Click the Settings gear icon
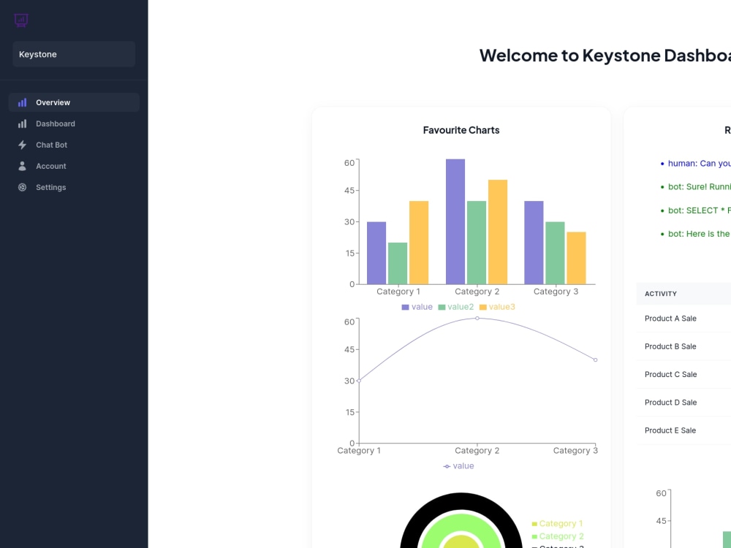The width and height of the screenshot is (731, 548). click(22, 187)
